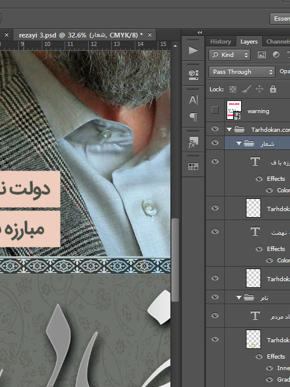Close the previous document tab at left
Image resolution: width=290 pixels, height=387 pixels.
[7, 35]
